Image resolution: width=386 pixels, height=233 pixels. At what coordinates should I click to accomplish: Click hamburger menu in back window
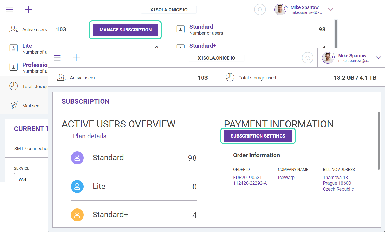10,10
